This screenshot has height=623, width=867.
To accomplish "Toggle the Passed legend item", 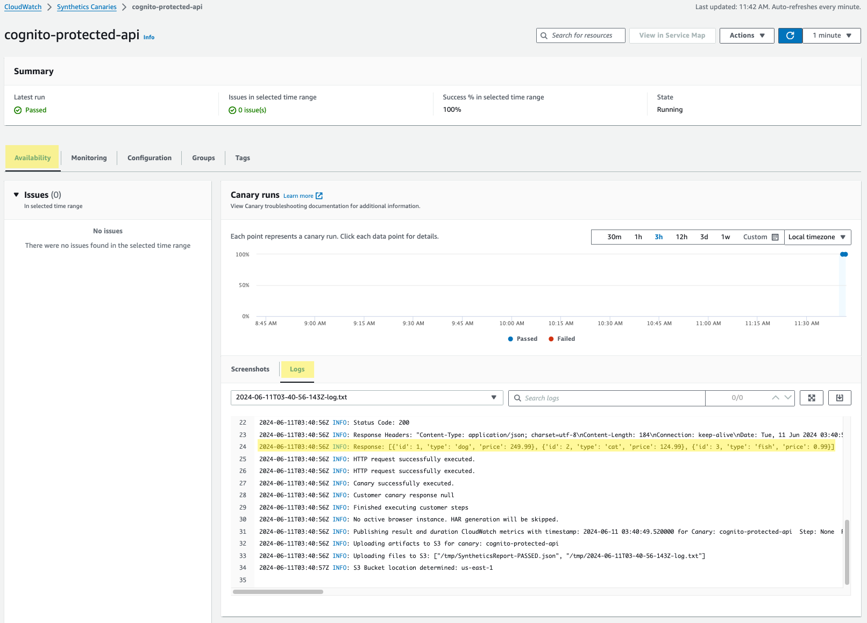I will pyautogui.click(x=522, y=339).
